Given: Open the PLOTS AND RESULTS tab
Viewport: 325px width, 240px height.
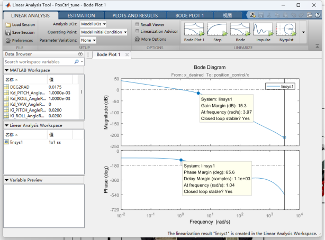Looking at the screenshot, I should click(x=135, y=16).
